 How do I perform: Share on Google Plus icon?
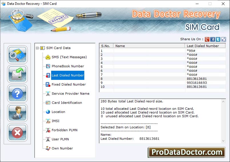tap(207, 39)
